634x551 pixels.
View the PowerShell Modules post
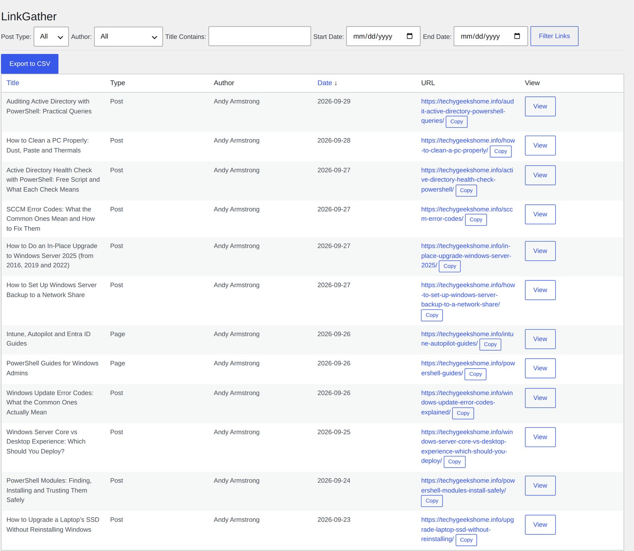tap(540, 485)
